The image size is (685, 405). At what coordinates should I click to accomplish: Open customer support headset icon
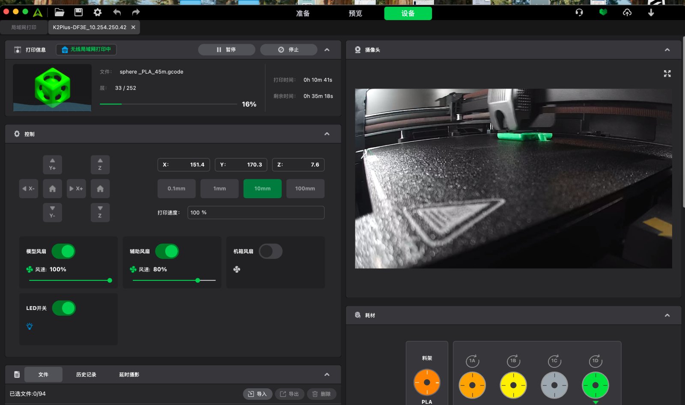point(579,12)
